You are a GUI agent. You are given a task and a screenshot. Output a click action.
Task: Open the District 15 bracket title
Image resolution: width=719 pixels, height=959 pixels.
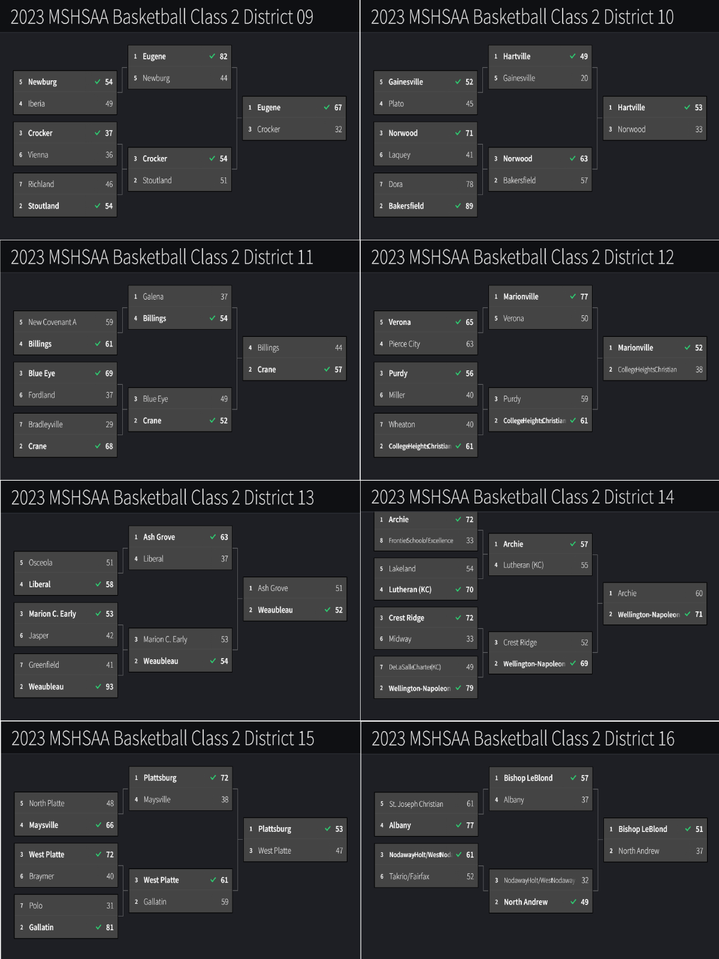click(162, 738)
